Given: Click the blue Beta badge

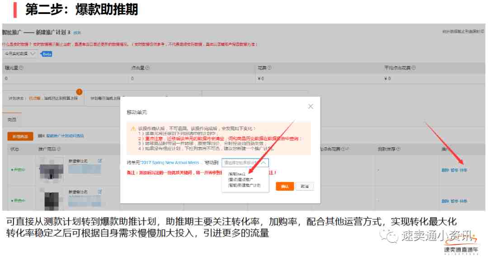Looking at the screenshot, I should [47, 54].
